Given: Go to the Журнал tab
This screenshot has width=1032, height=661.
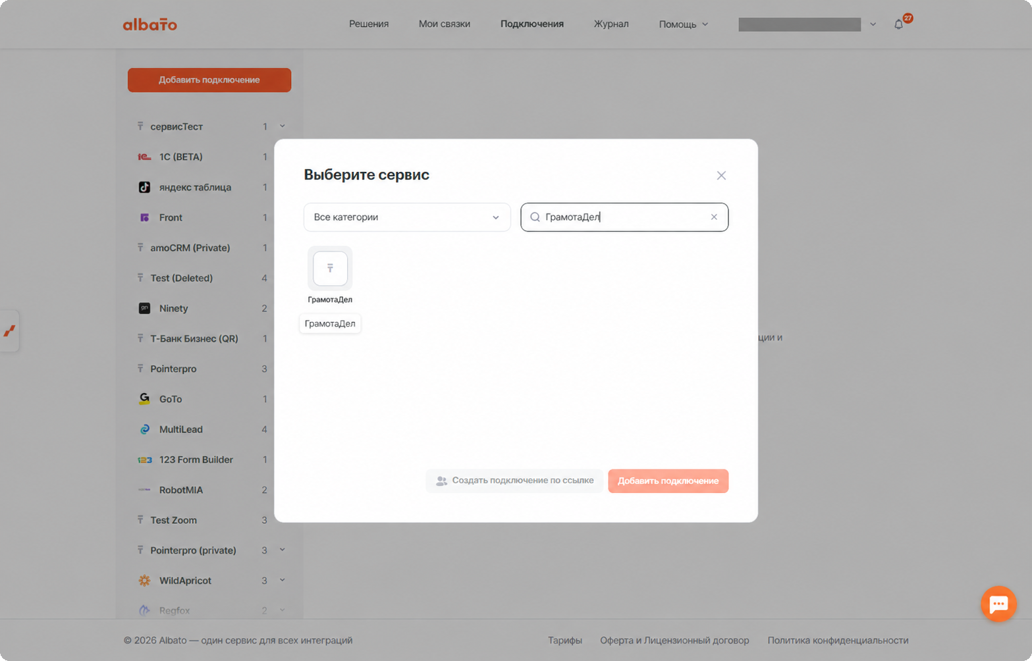Looking at the screenshot, I should [x=611, y=24].
